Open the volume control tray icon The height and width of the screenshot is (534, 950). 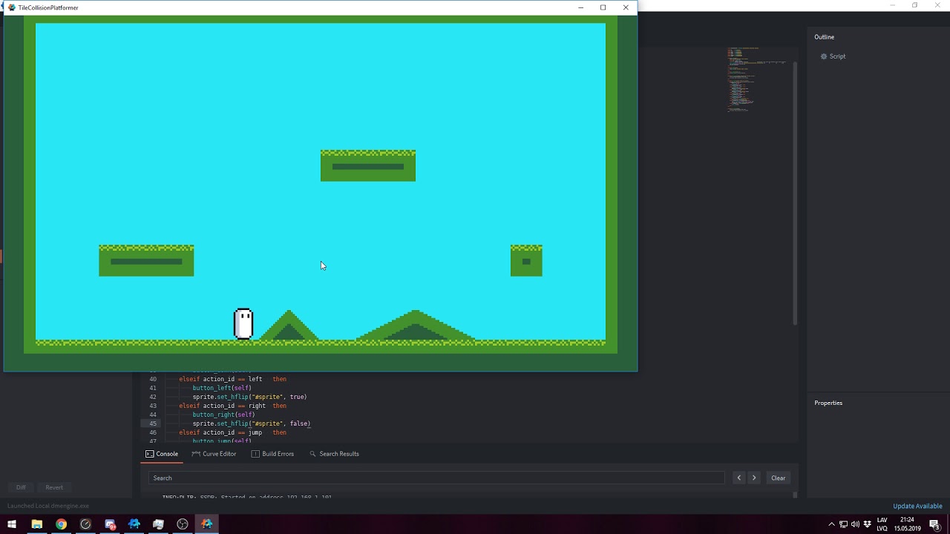pyautogui.click(x=855, y=524)
